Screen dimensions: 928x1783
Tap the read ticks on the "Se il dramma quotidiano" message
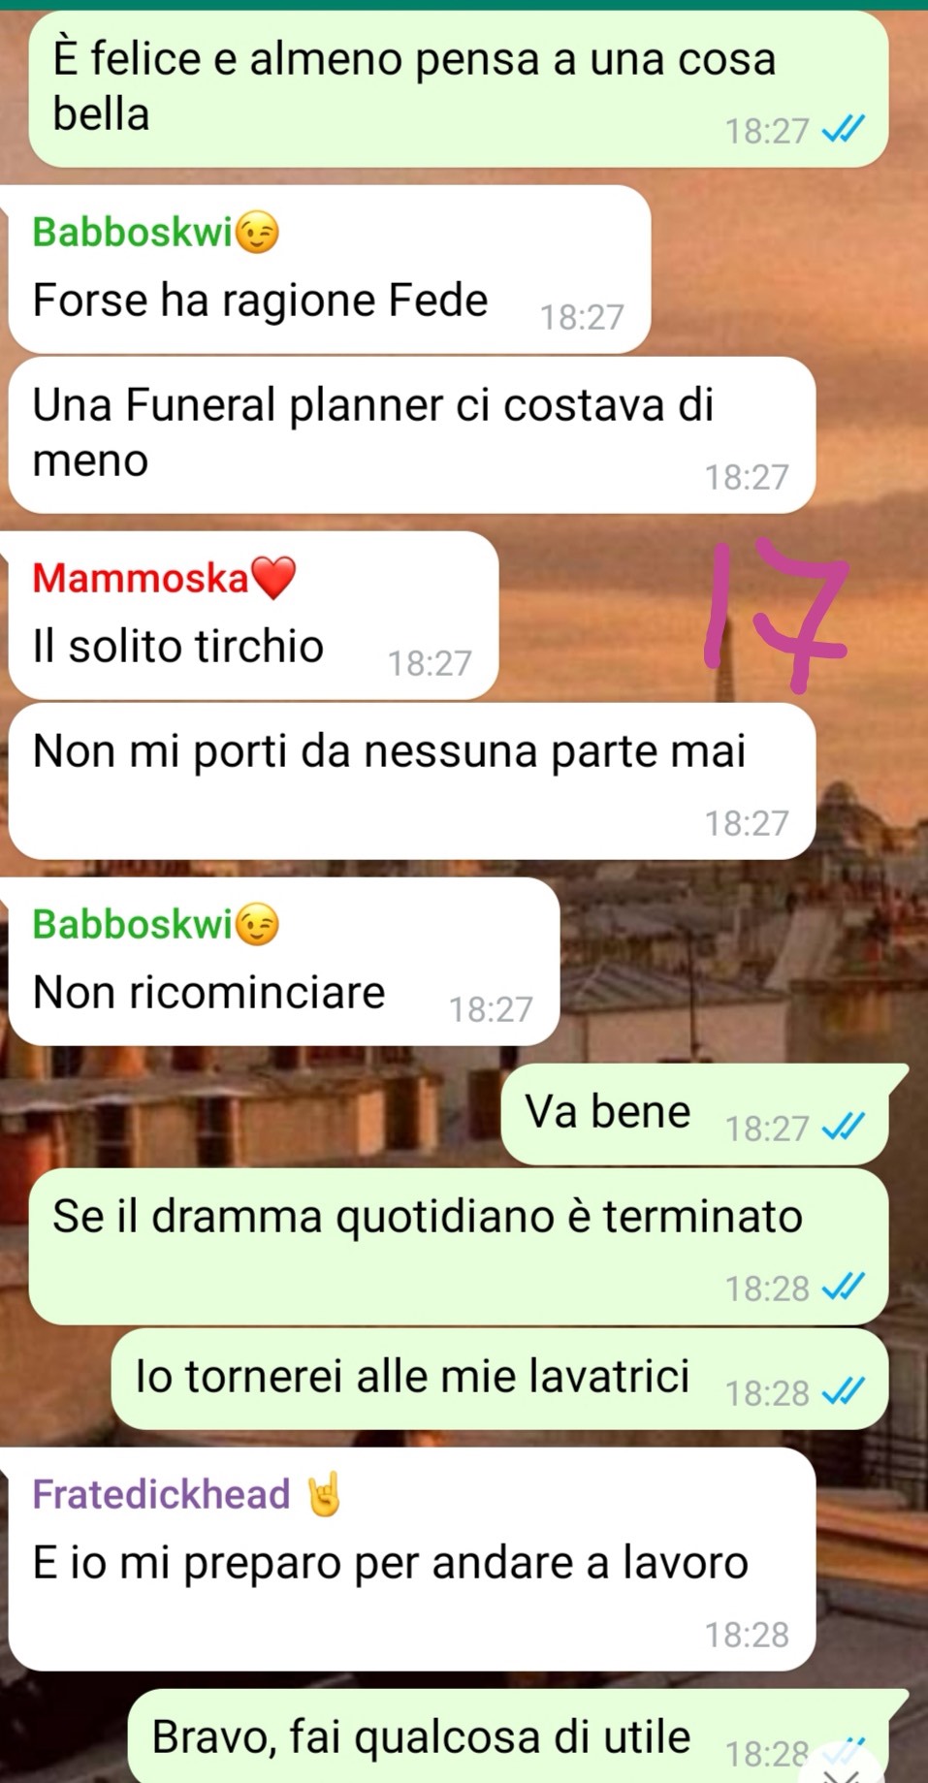pyautogui.click(x=843, y=1287)
